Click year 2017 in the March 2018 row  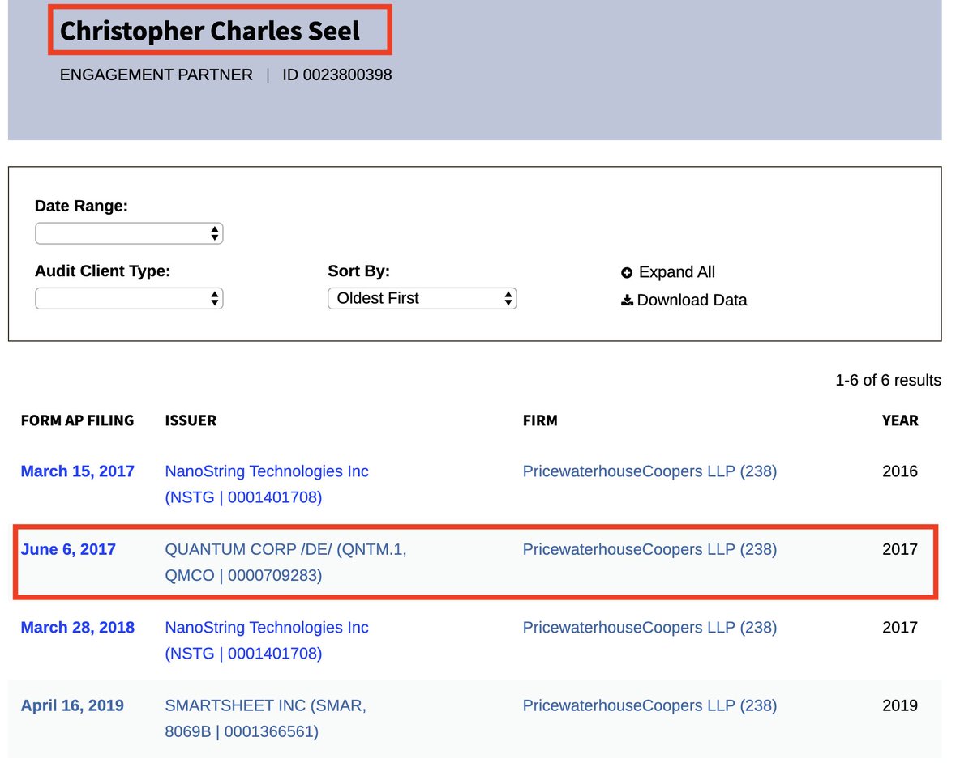[900, 627]
